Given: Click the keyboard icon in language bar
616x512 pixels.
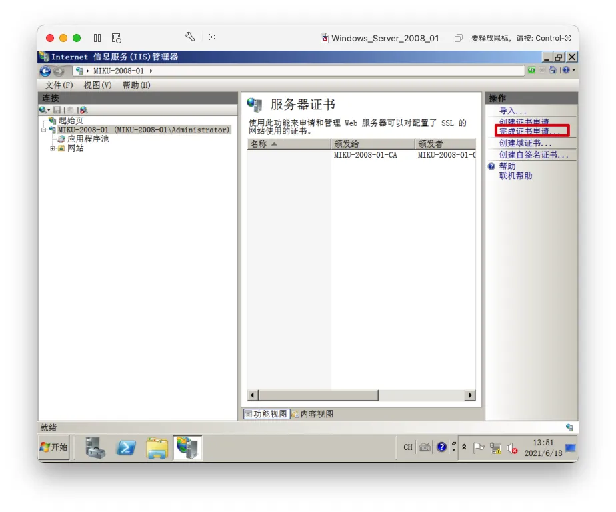Looking at the screenshot, I should 425,447.
